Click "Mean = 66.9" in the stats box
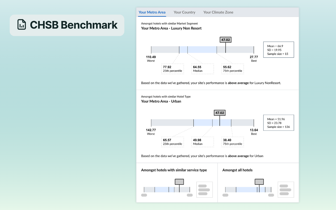 275,46
